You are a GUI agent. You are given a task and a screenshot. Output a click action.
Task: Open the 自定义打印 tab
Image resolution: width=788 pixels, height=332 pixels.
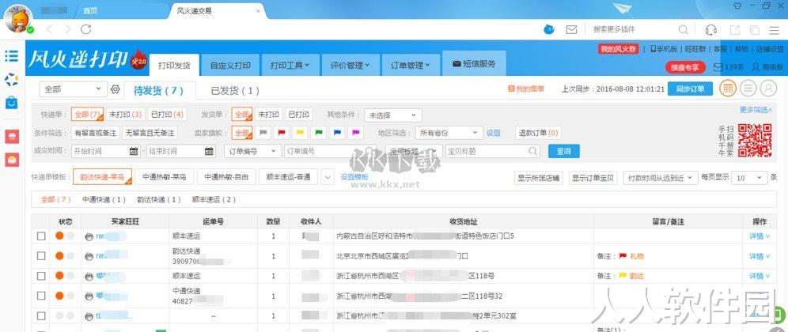(x=231, y=66)
